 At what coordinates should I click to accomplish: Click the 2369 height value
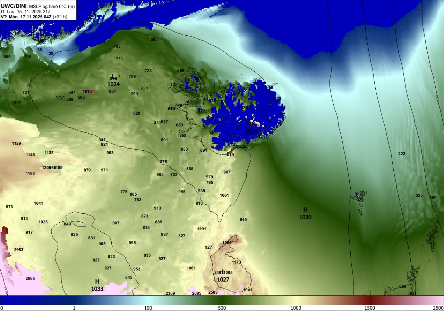pos(170,293)
